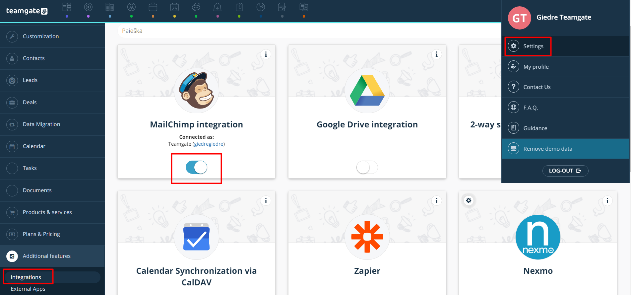The height and width of the screenshot is (295, 631).
Task: Click the LOG-OUT button
Action: click(565, 171)
